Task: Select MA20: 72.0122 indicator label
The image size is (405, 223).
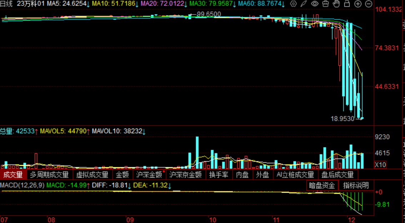Action: pyautogui.click(x=164, y=4)
